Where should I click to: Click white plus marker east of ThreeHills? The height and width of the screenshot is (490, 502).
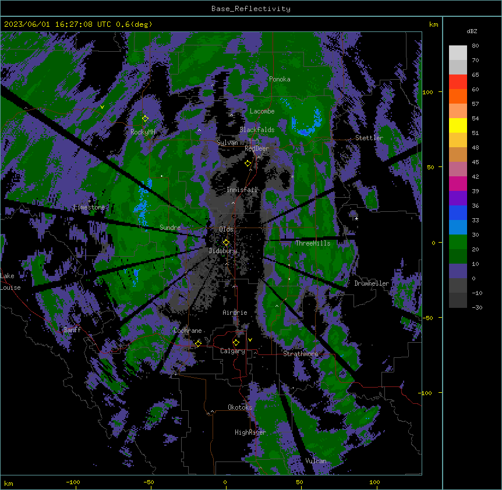tap(356, 218)
